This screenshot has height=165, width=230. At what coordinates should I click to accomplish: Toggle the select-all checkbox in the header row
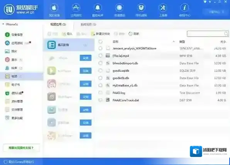coord(100,42)
